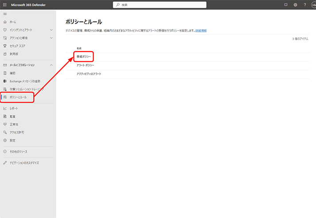
Task: Collapse the メールとコラボレーション section chevron
Action: click(x=51, y=65)
